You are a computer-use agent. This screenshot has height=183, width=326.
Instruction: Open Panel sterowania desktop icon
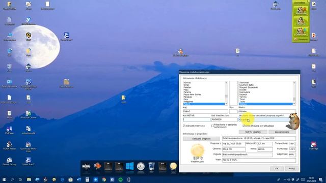click(9, 83)
